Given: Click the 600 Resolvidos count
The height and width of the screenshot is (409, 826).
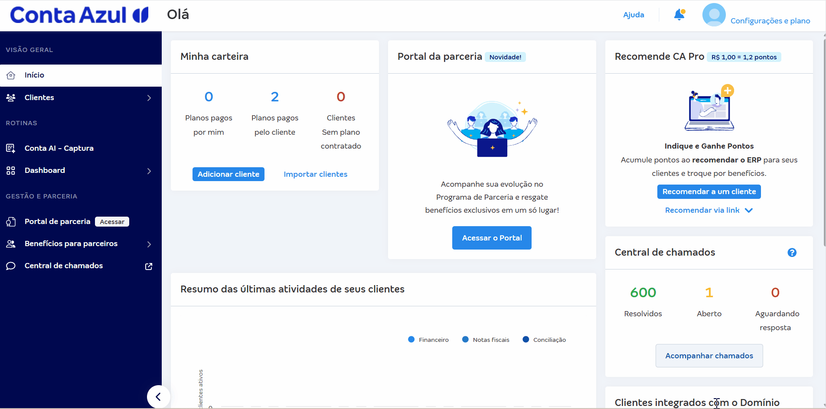Looking at the screenshot, I should pyautogui.click(x=643, y=293).
